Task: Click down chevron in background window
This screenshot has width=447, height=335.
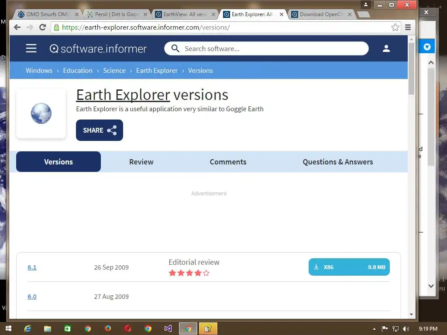Action: point(431,286)
